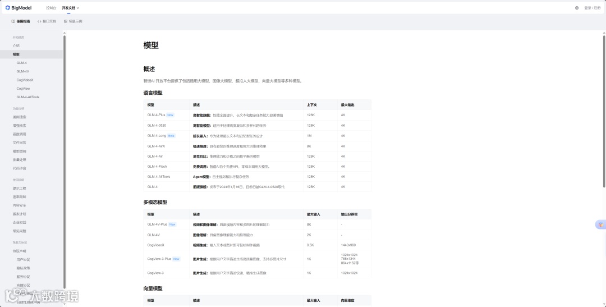606x307 pixels.
Task: Open the floating assistant icon at right edge
Action: point(600,224)
